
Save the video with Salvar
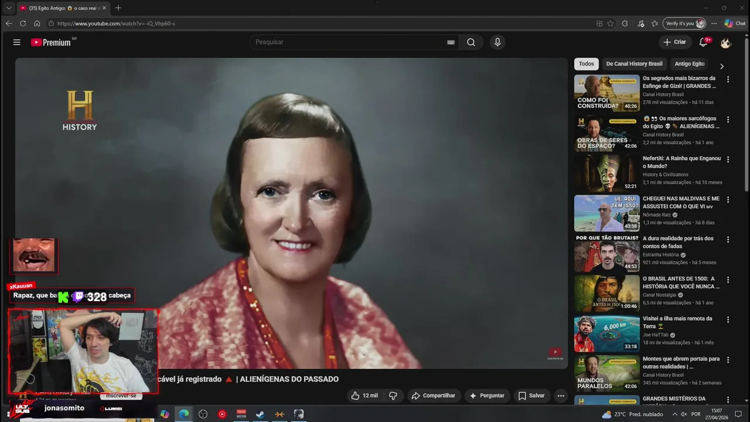point(531,396)
